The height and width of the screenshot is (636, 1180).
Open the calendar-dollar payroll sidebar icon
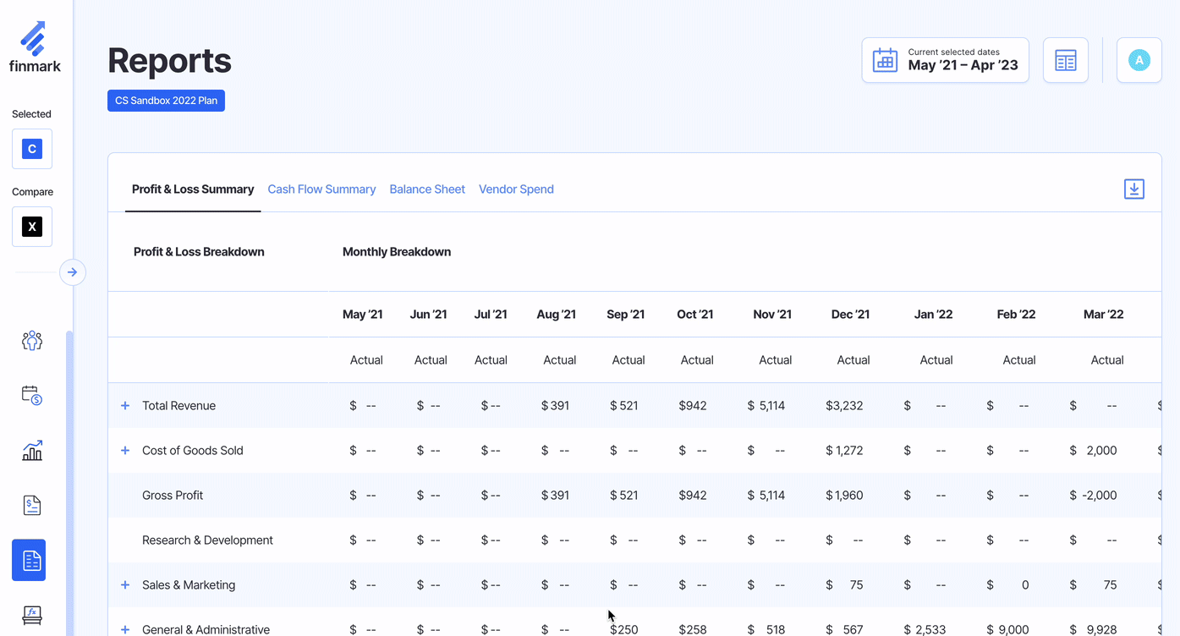pyautogui.click(x=32, y=395)
